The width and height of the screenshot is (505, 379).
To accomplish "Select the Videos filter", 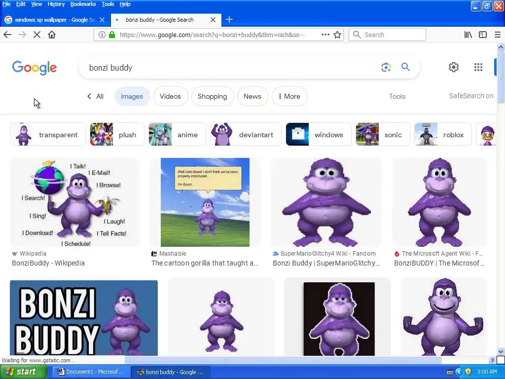I will point(170,96).
